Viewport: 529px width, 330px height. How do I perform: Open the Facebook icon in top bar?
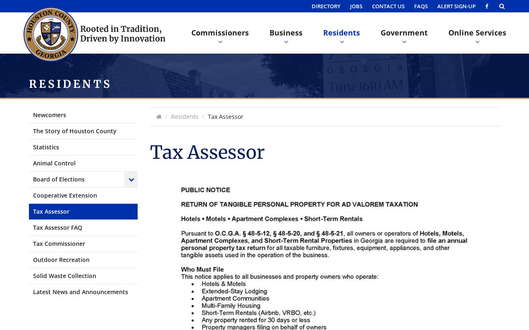(487, 6)
